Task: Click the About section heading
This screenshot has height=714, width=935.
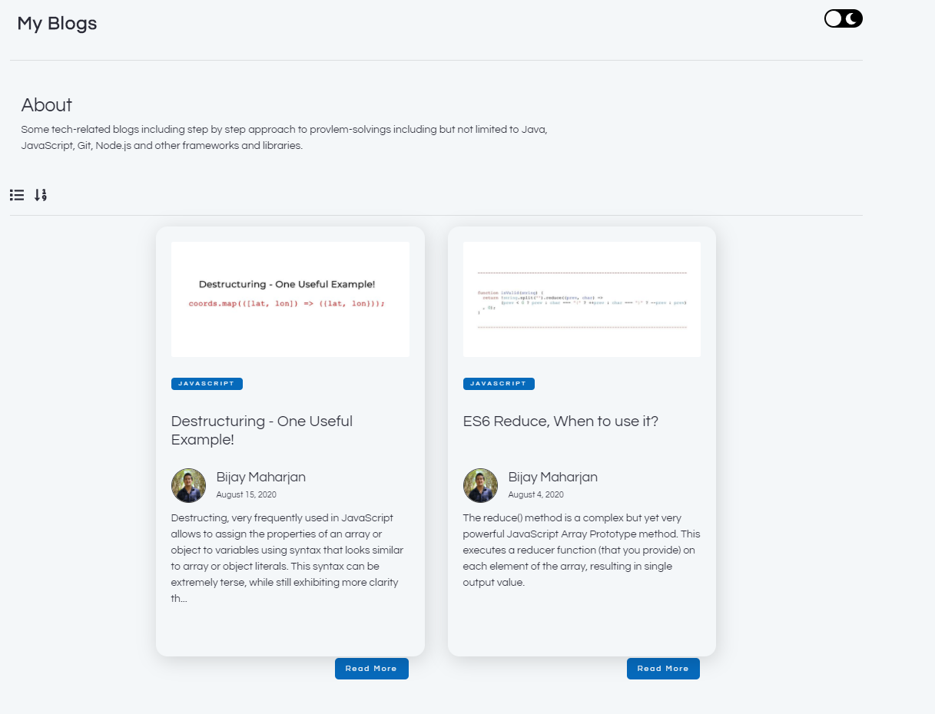Action: [47, 105]
